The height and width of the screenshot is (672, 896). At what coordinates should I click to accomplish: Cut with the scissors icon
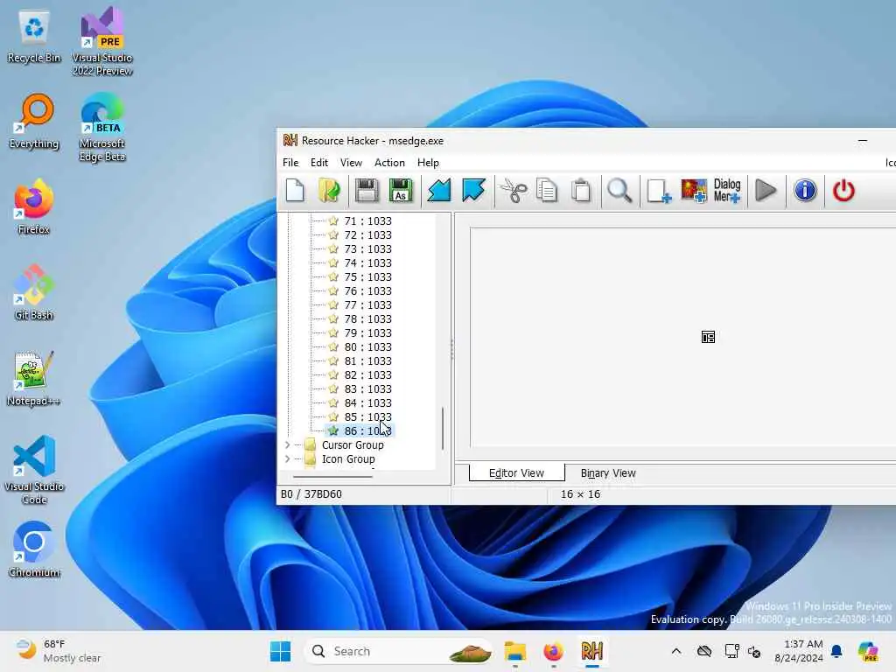click(513, 190)
